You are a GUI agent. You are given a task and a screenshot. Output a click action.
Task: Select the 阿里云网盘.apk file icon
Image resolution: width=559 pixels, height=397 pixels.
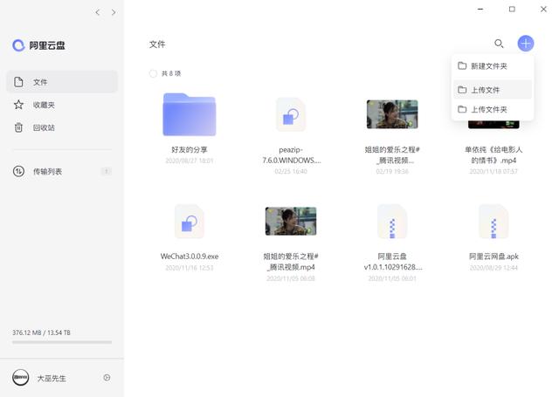[x=493, y=222]
